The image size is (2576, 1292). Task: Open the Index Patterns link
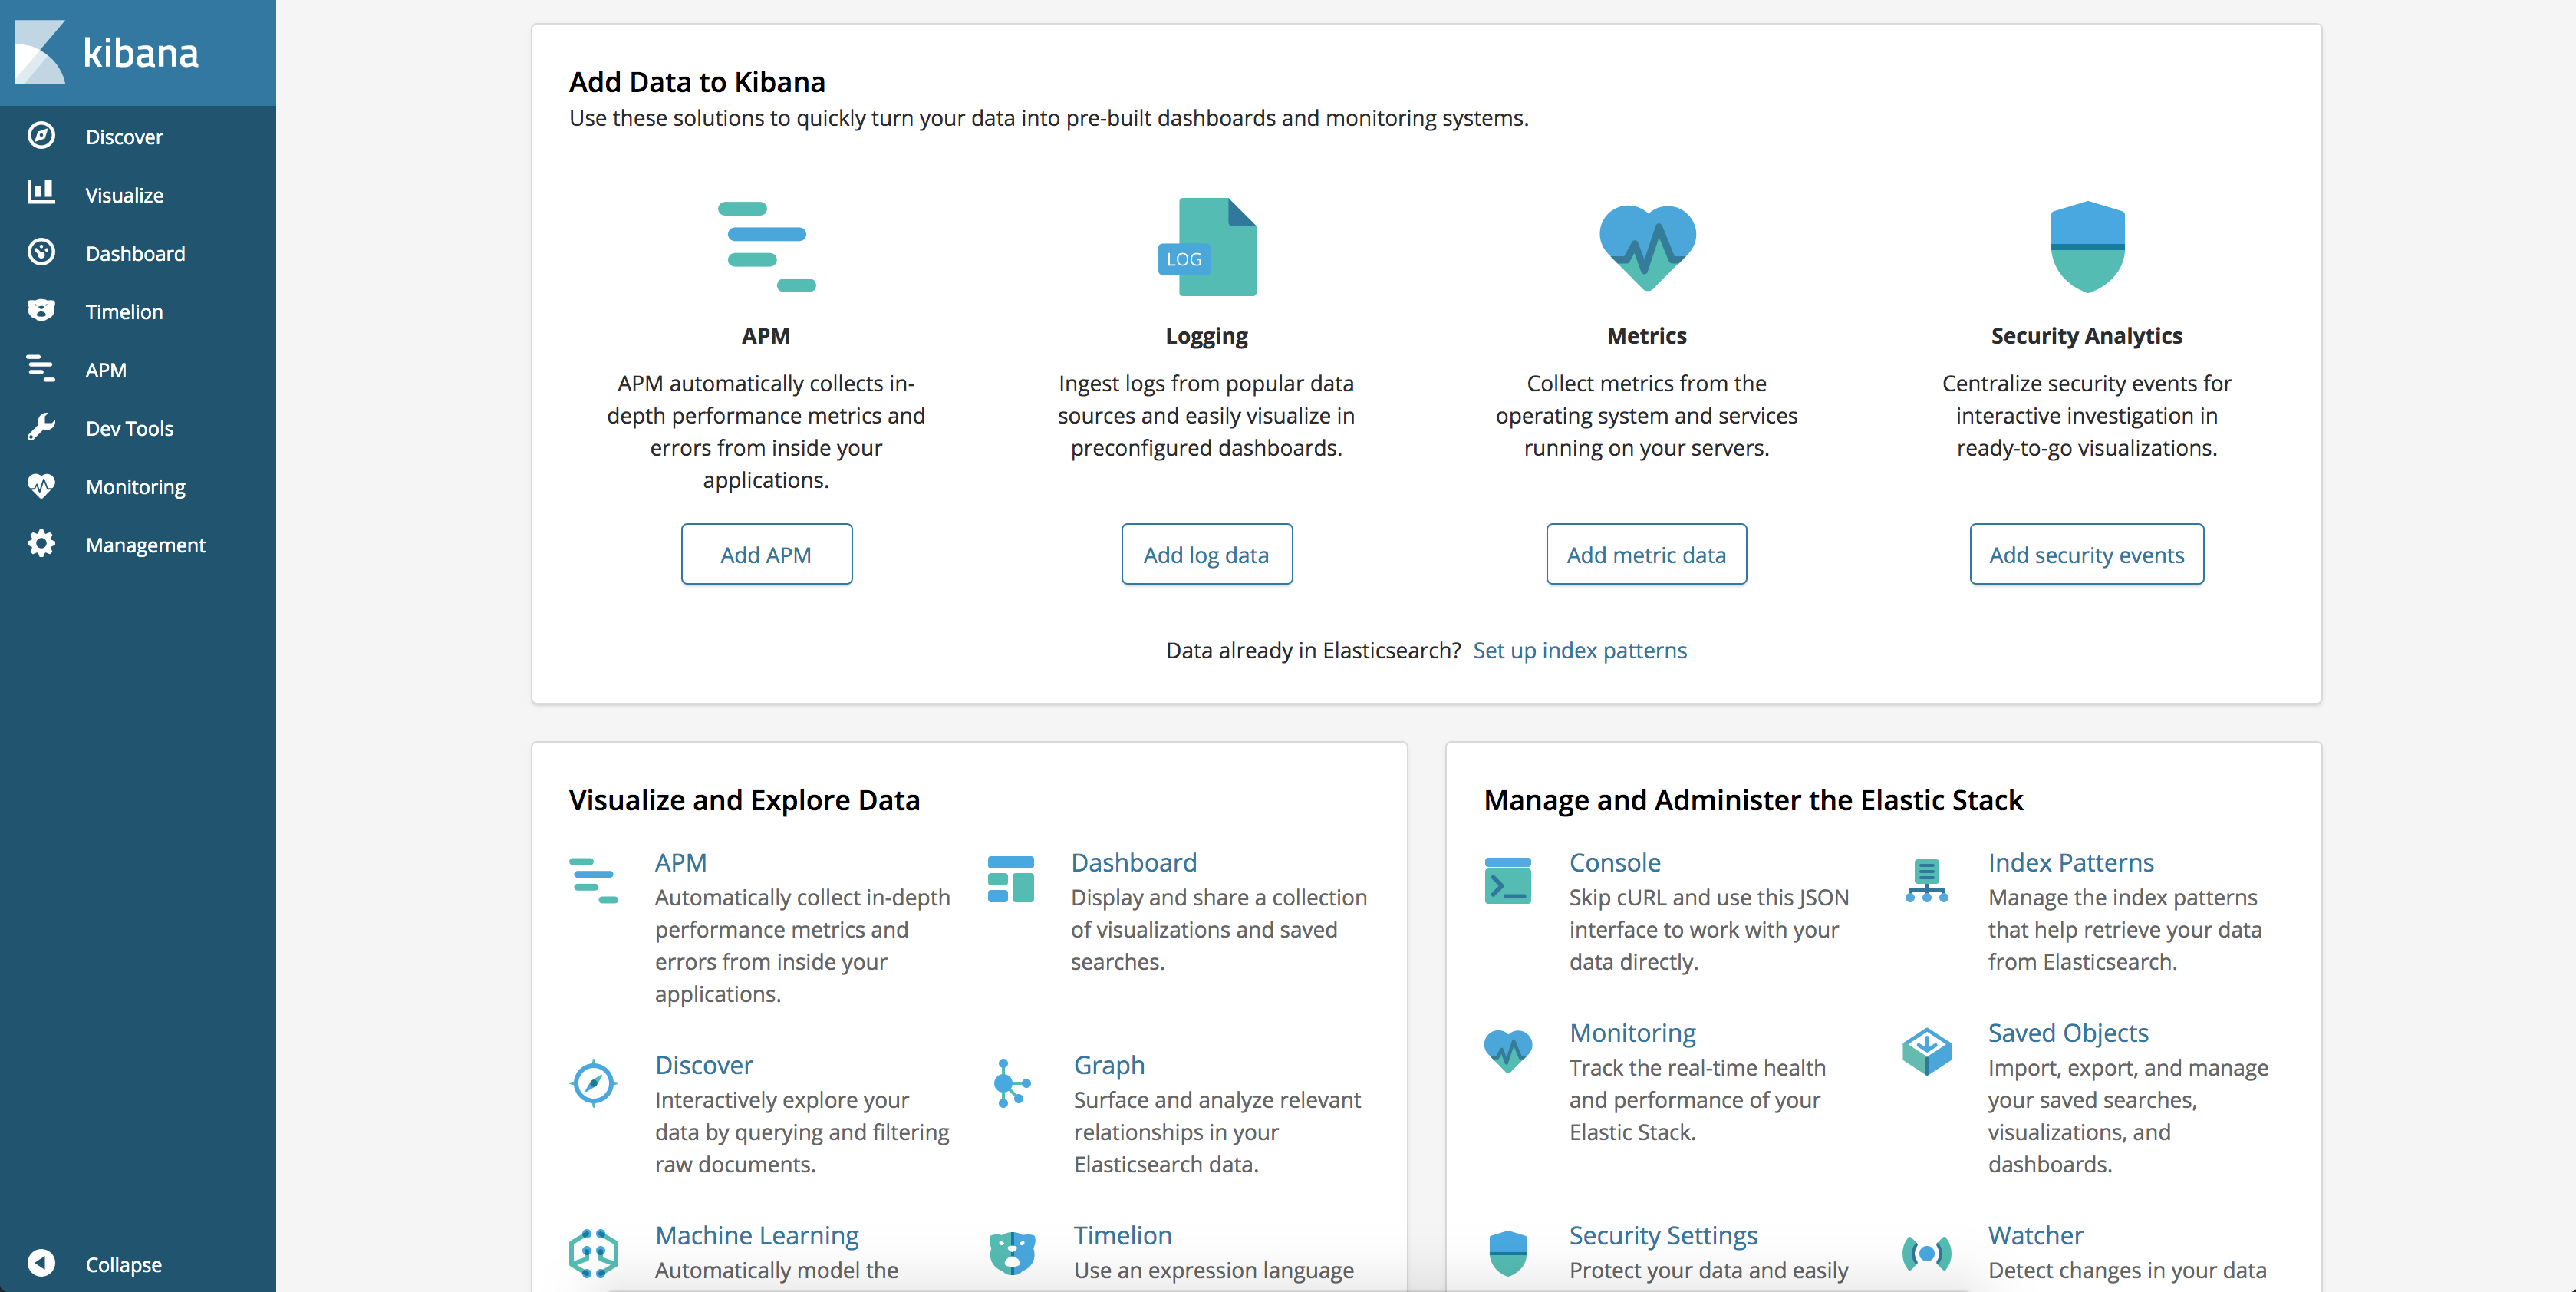tap(2070, 862)
